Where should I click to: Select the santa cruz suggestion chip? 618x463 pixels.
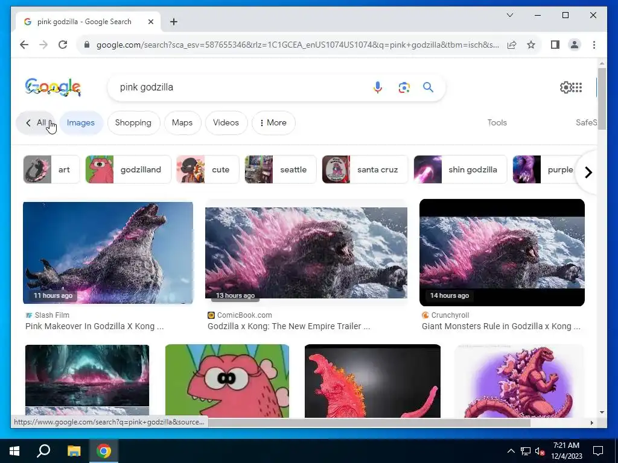point(365,169)
